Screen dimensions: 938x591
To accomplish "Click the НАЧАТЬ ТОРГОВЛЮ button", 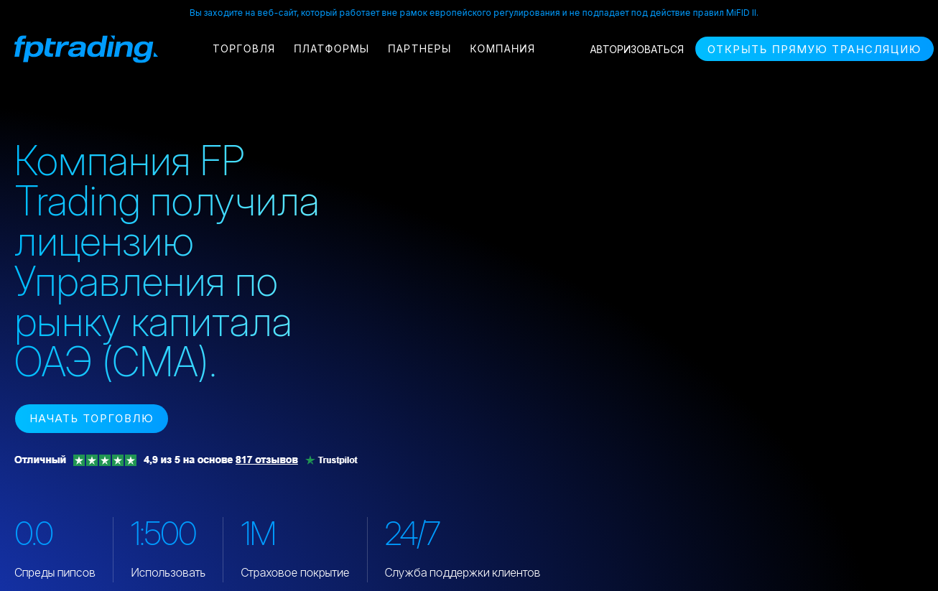I will (91, 419).
